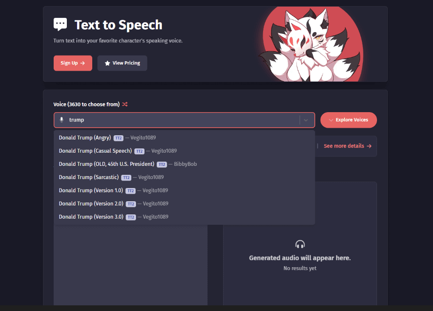Open the See more details link
433x311 pixels.
coord(345,146)
